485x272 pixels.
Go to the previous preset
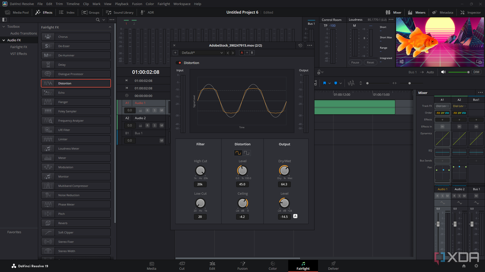228,53
